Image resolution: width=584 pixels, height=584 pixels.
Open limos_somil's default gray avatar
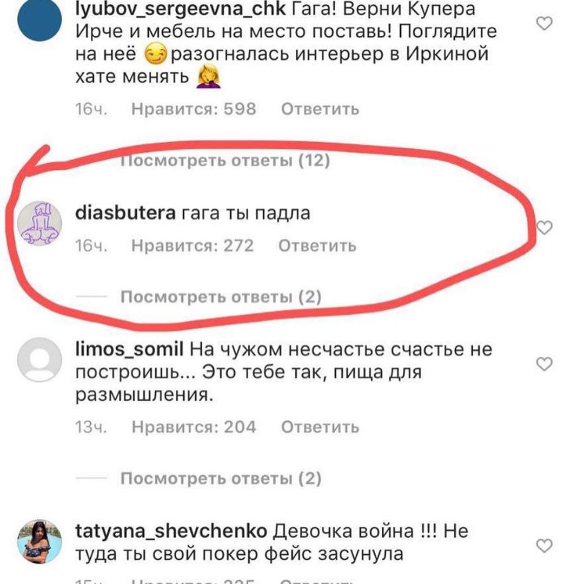click(39, 360)
